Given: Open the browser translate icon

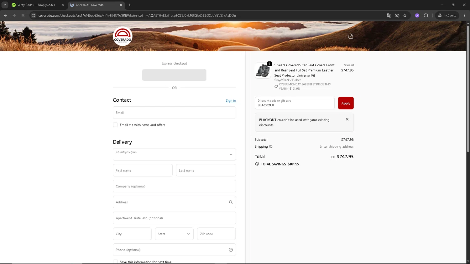Looking at the screenshot, I should [x=389, y=15].
